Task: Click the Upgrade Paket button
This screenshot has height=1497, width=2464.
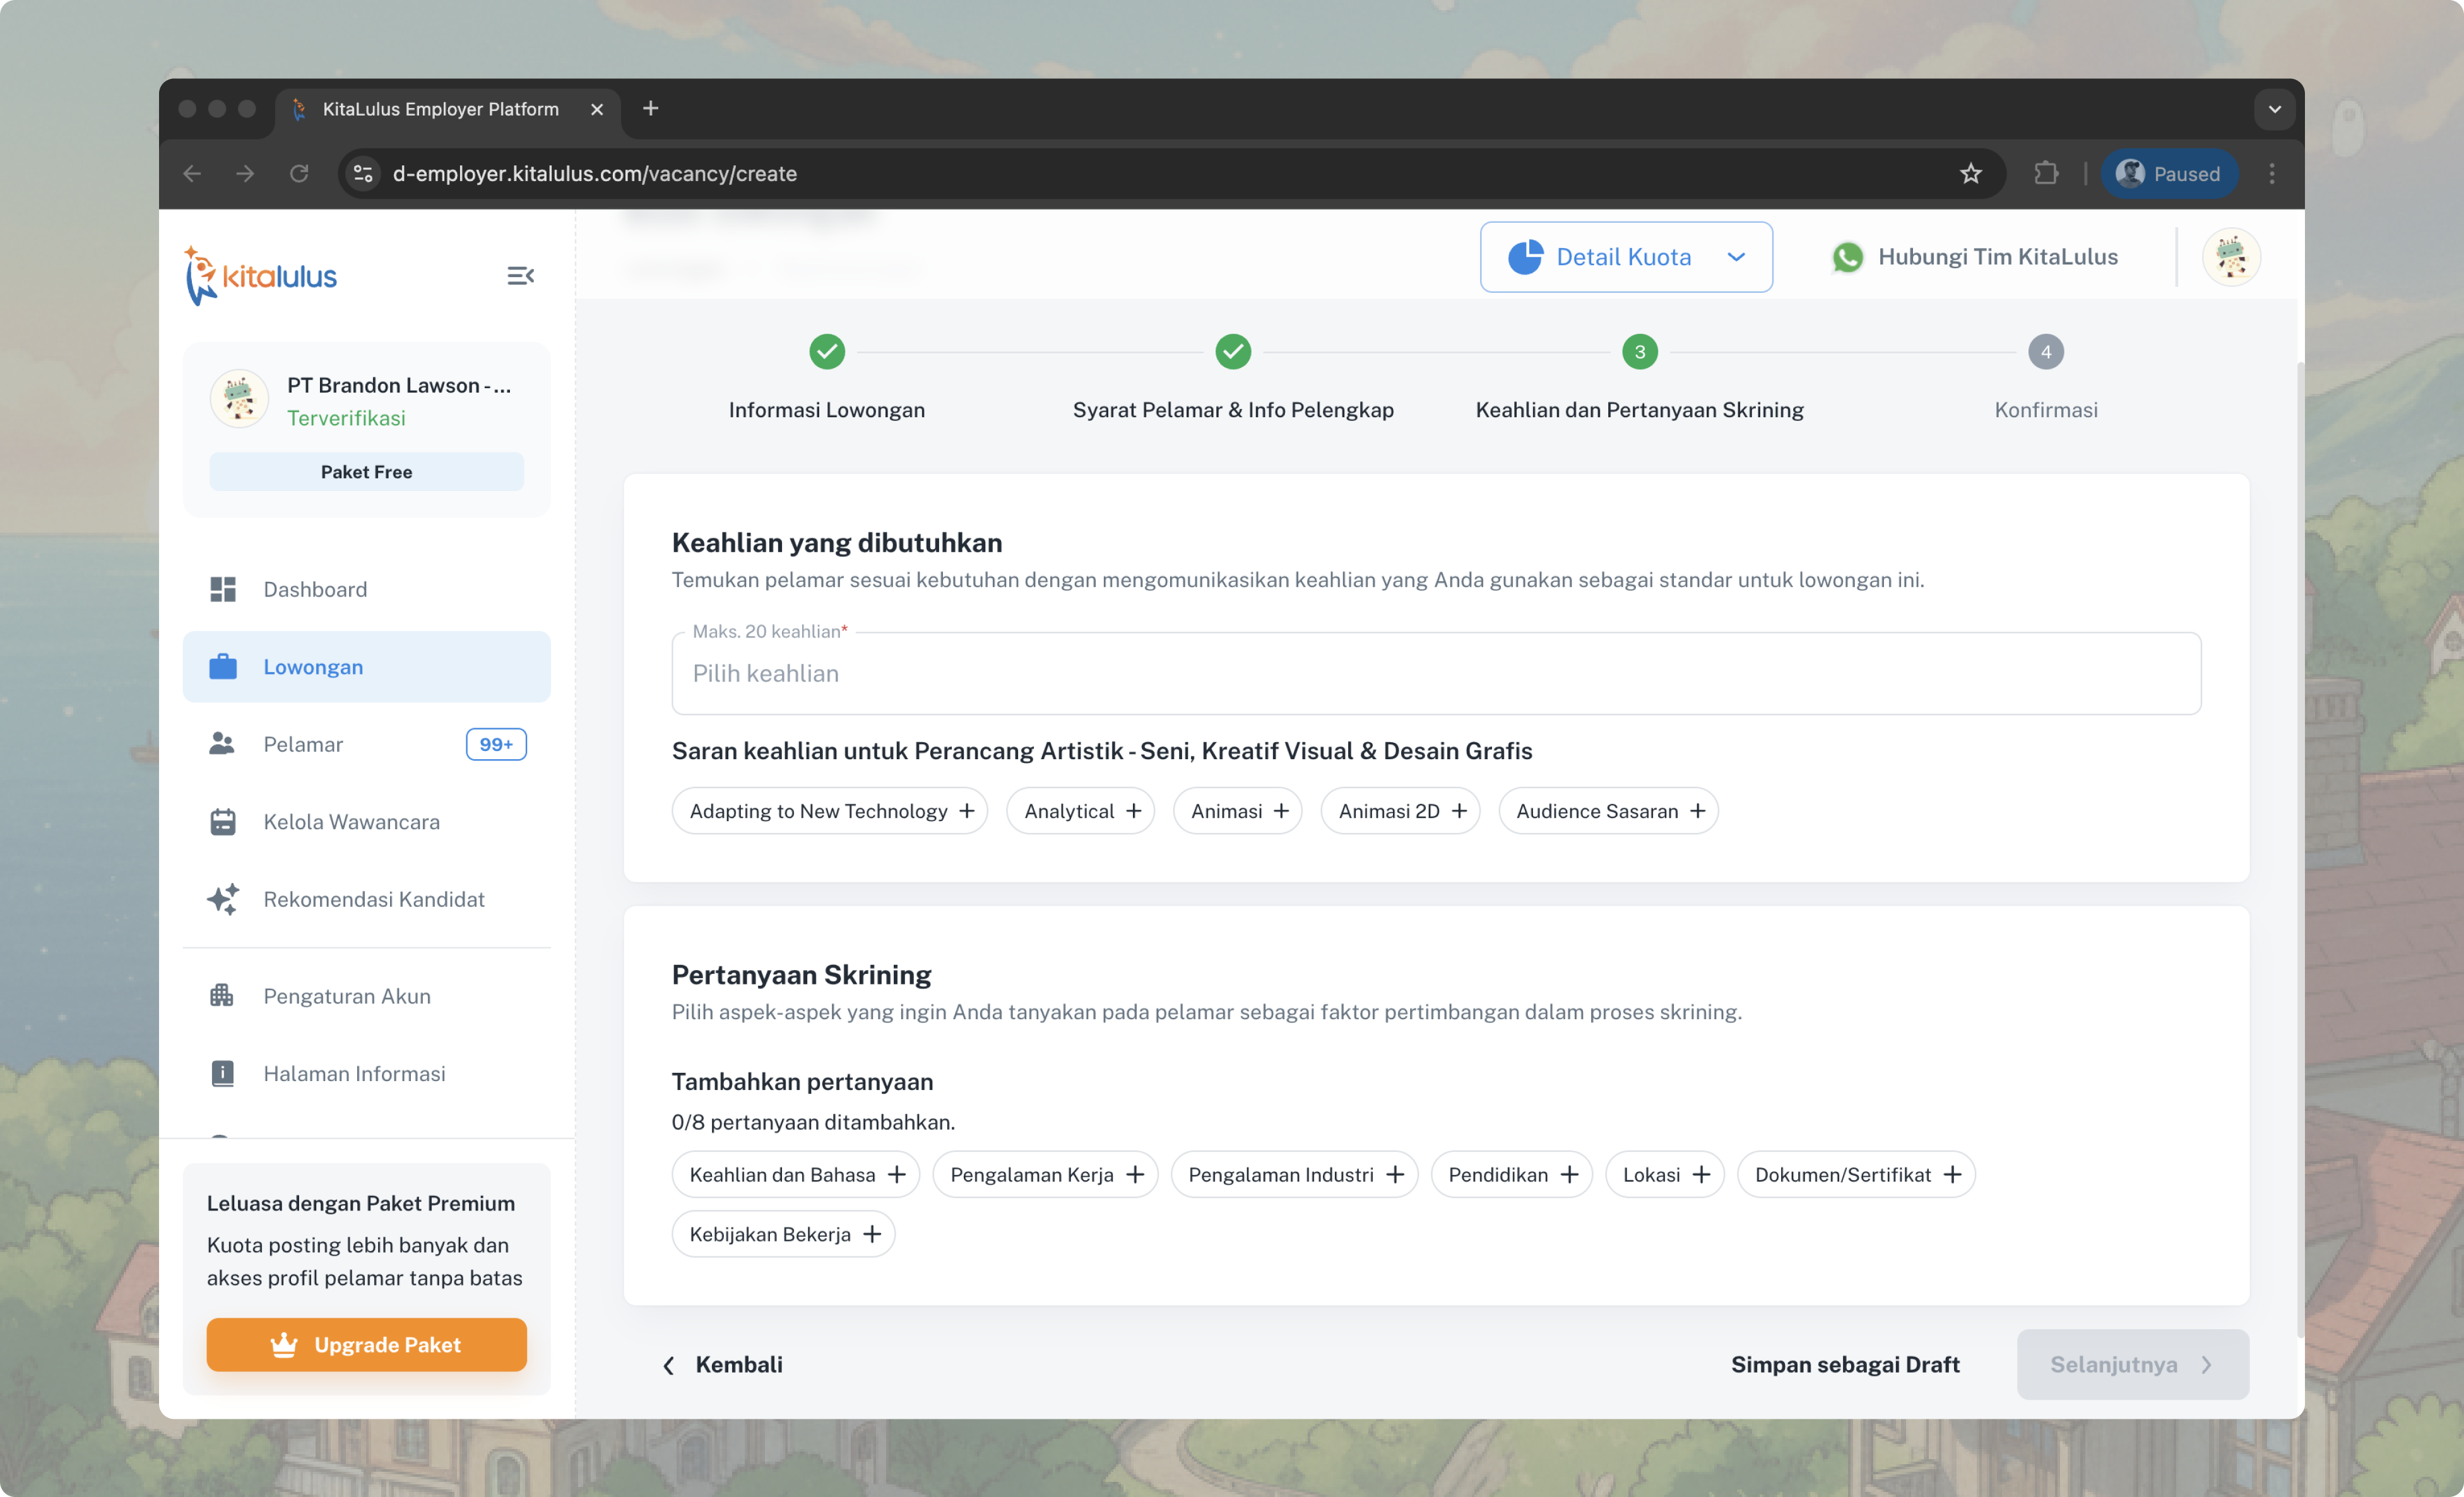Action: (366, 1345)
